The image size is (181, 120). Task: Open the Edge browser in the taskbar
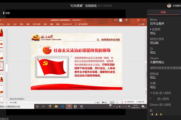pos(63,106)
